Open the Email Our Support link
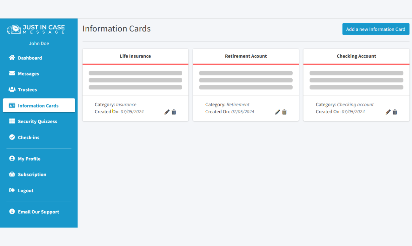 [39, 212]
